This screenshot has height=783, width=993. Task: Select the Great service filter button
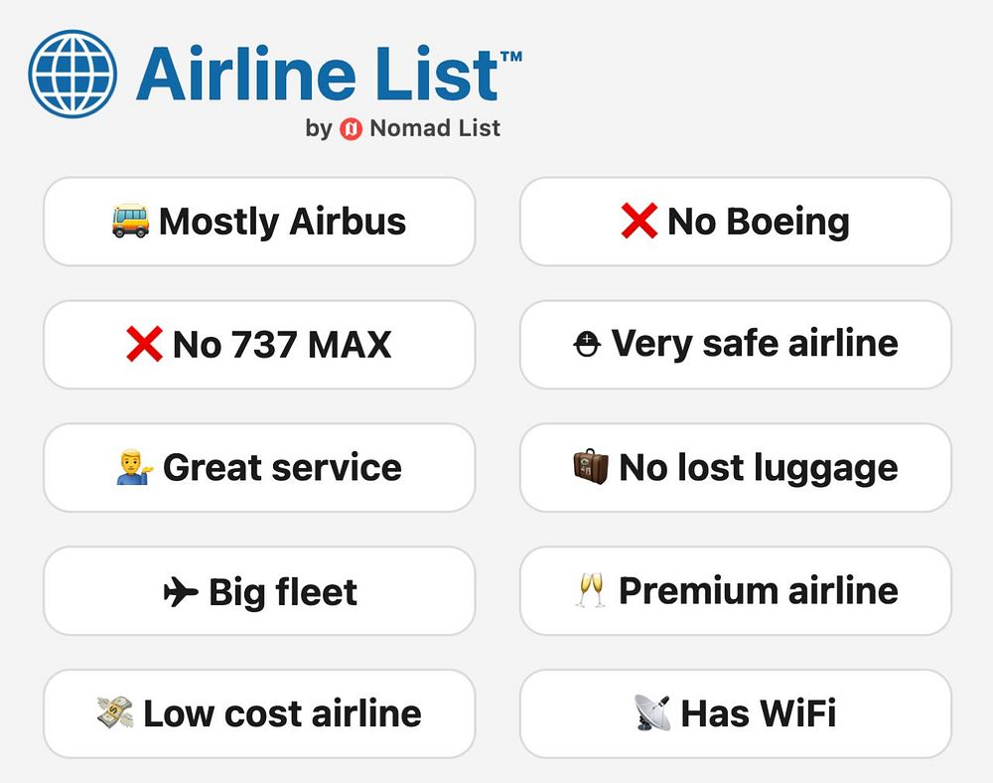click(x=259, y=468)
